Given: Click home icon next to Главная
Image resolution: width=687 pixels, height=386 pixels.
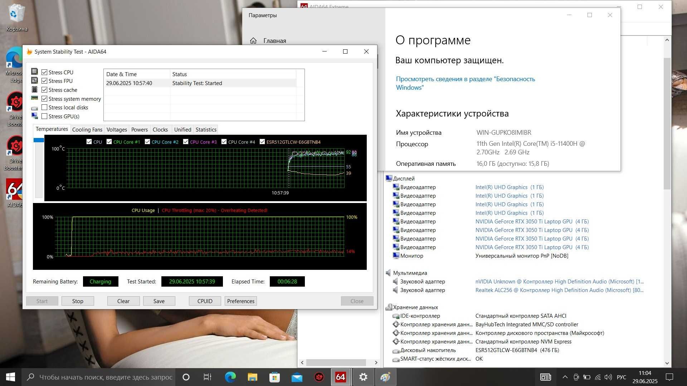Looking at the screenshot, I should point(253,41).
